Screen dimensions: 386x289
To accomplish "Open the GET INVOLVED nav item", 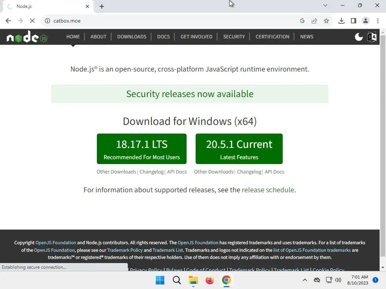I will (196, 37).
